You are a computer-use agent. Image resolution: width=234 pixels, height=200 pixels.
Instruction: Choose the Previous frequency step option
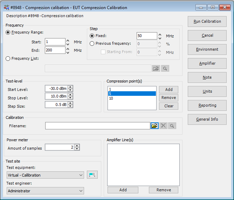pos(92,44)
